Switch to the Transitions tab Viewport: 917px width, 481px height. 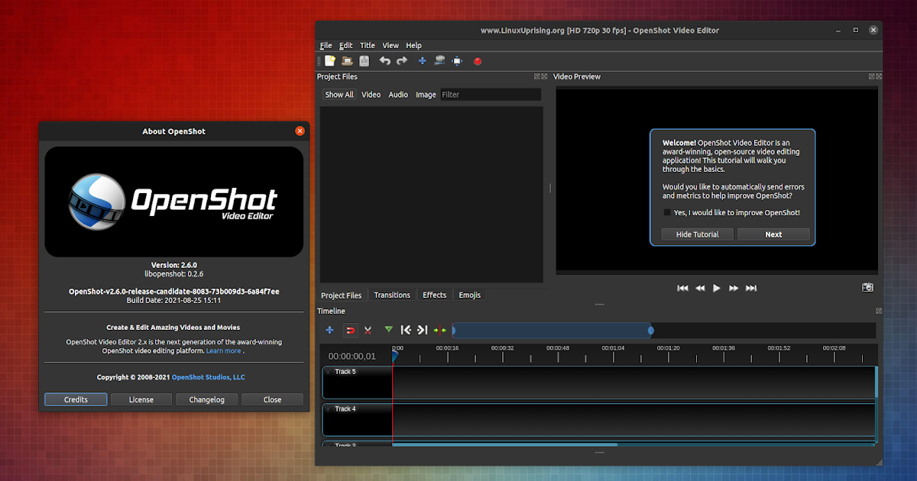point(392,295)
